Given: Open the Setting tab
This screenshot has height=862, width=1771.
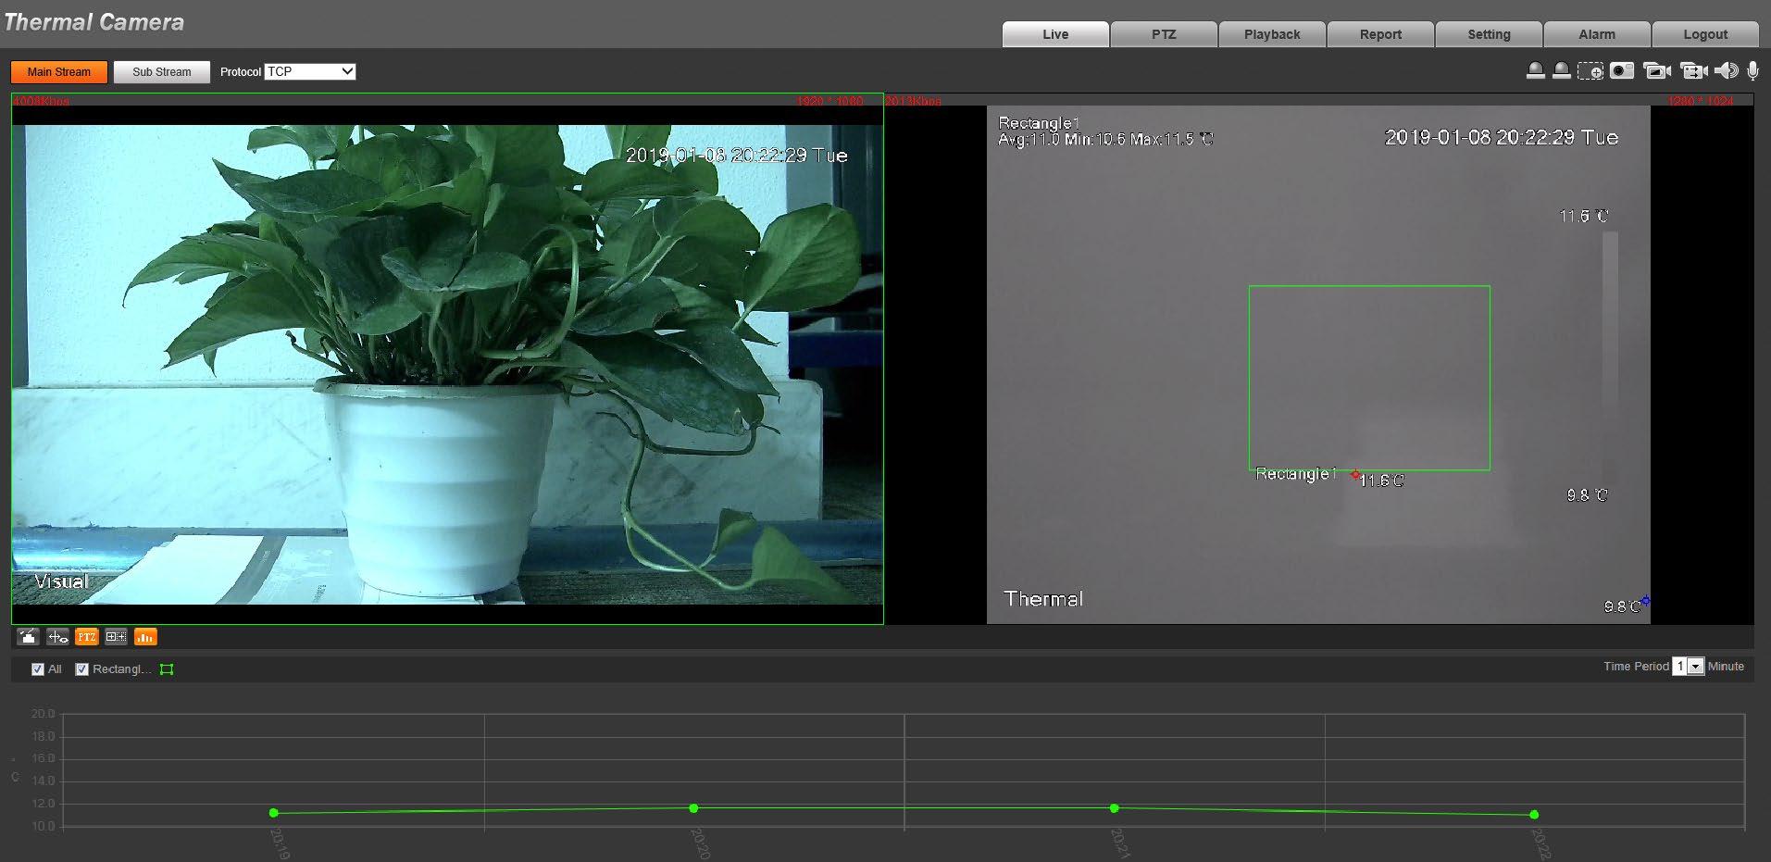Looking at the screenshot, I should pyautogui.click(x=1489, y=34).
